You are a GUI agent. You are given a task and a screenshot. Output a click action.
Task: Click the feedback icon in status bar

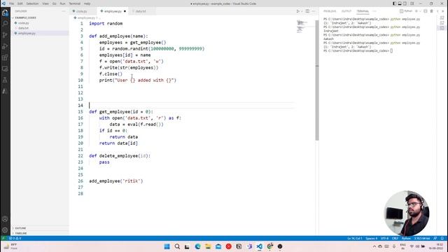[x=435, y=238]
